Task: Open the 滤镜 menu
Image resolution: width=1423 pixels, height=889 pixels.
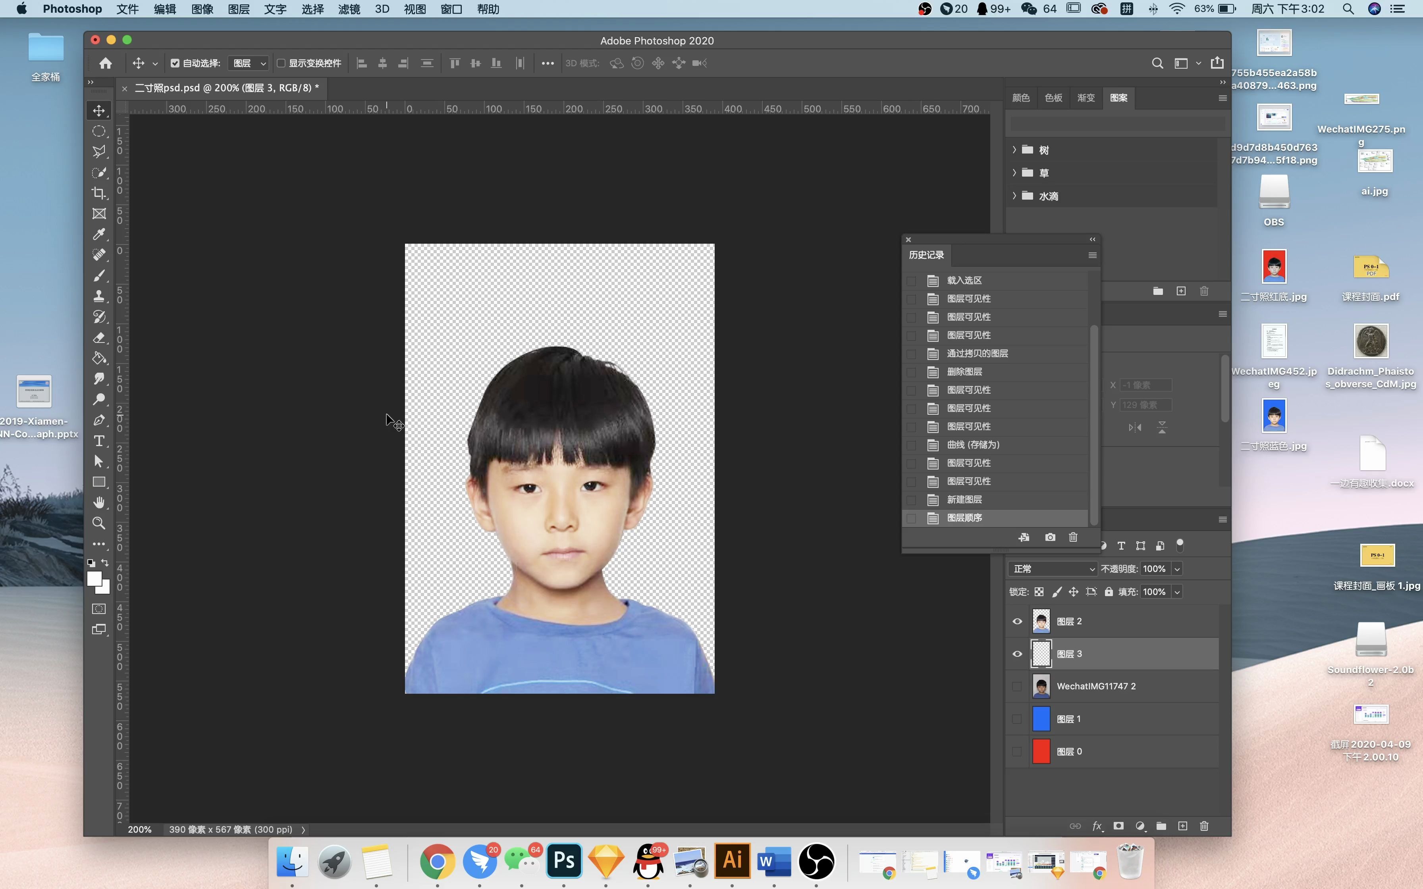Action: [x=348, y=9]
